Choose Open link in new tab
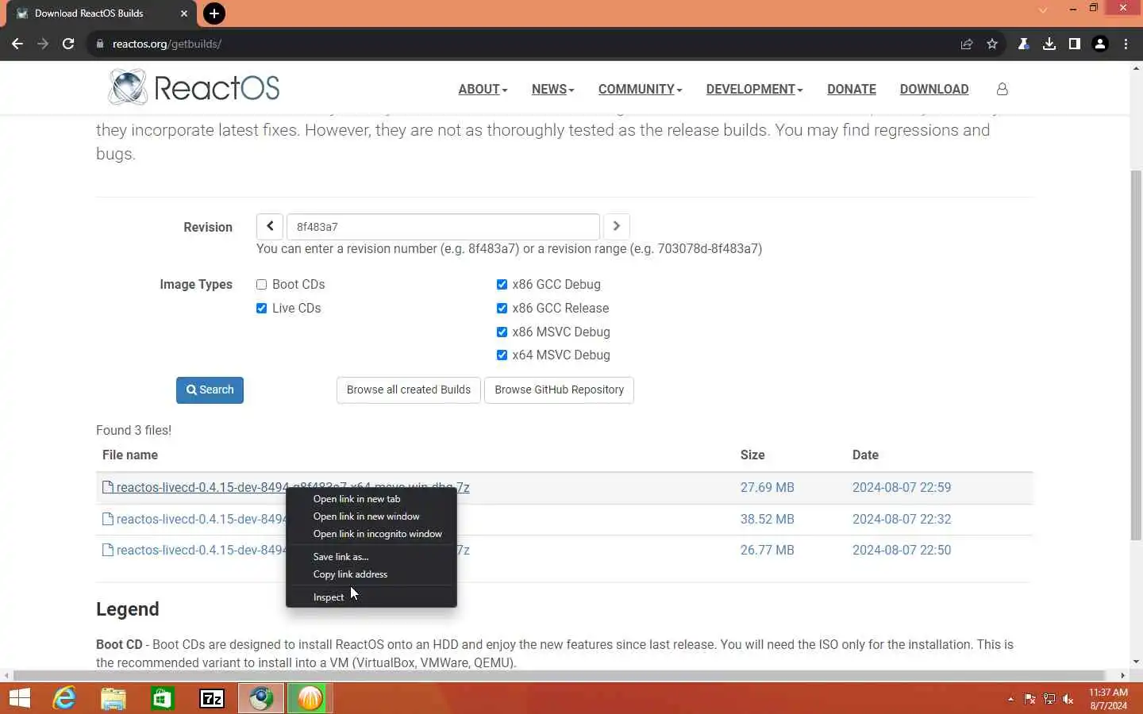Image resolution: width=1143 pixels, height=714 pixels. (x=371, y=499)
